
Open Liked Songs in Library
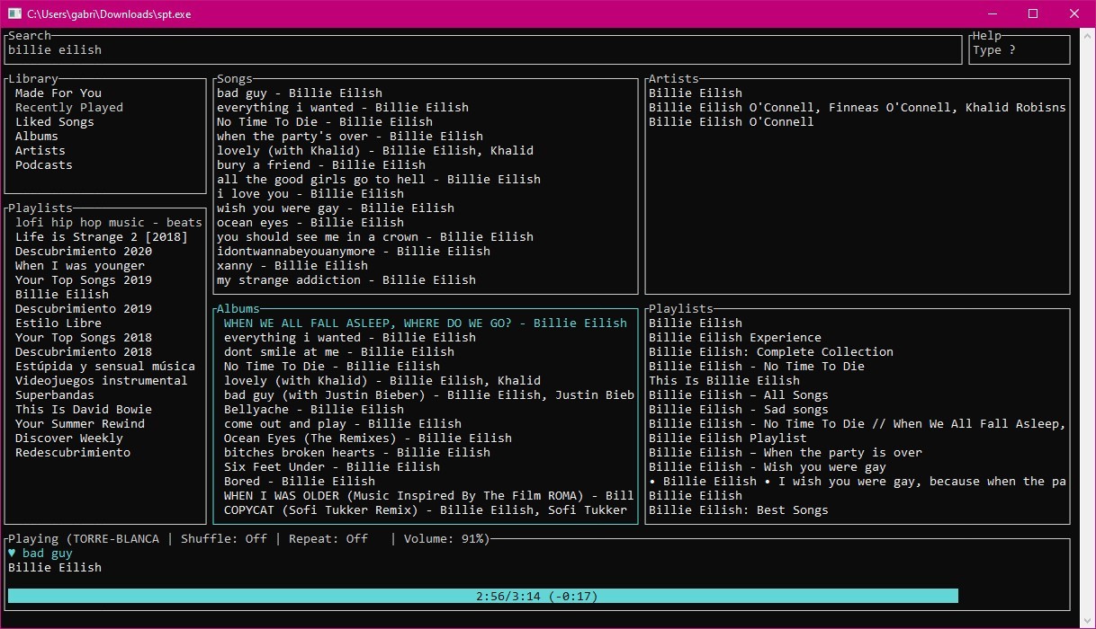[55, 122]
